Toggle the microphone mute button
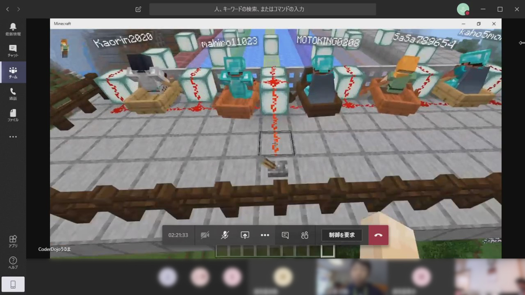Image resolution: width=525 pixels, height=295 pixels. pos(224,235)
